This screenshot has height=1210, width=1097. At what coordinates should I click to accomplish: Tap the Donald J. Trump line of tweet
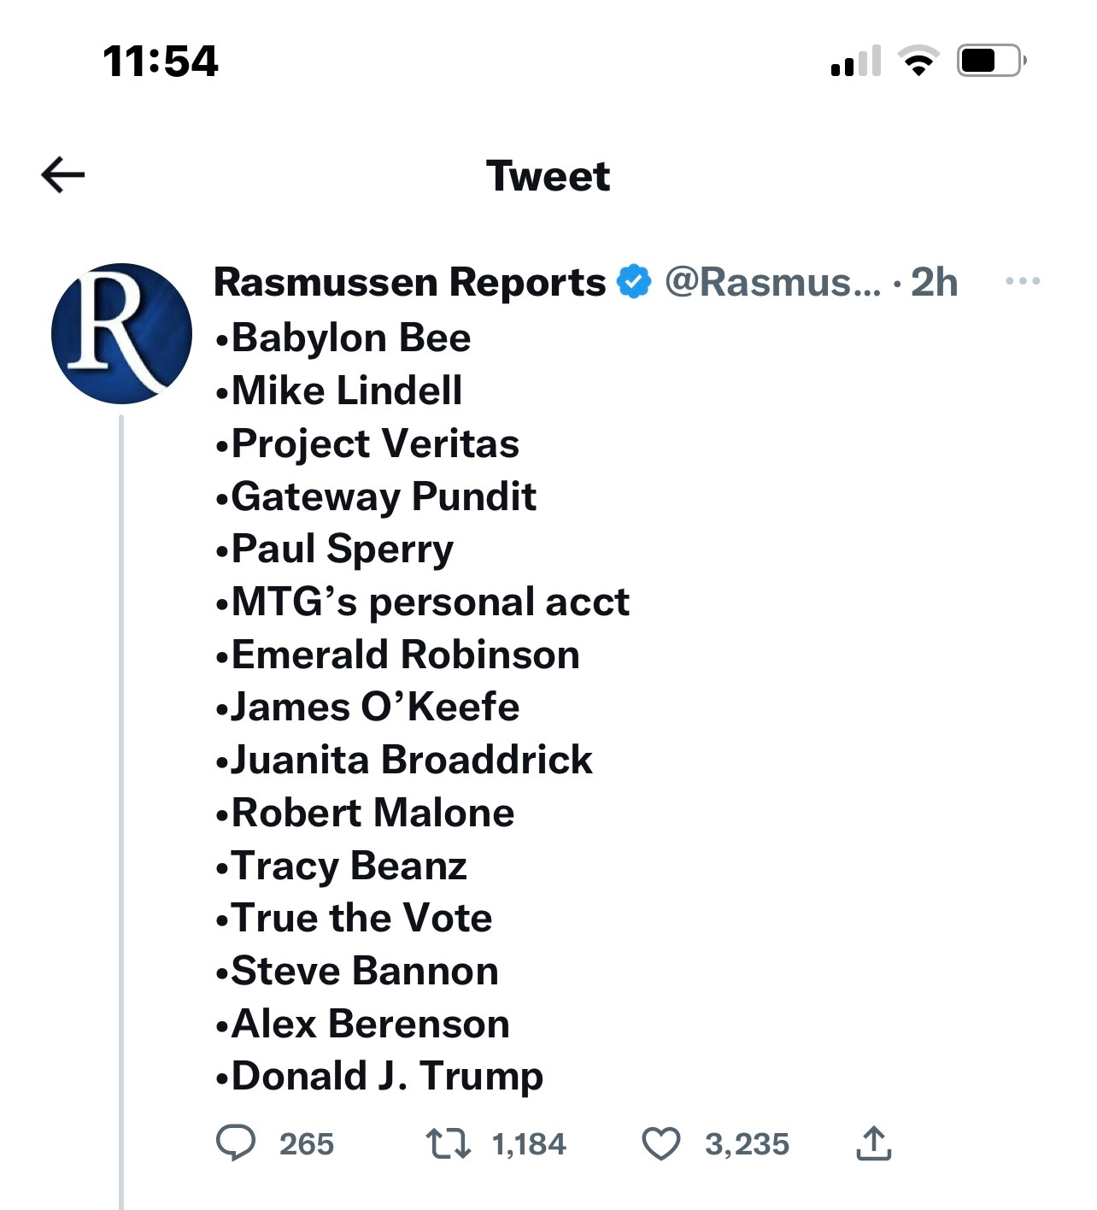coord(379,1077)
